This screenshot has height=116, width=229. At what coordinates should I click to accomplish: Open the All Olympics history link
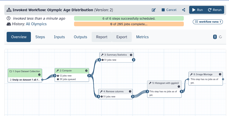pos(36,24)
